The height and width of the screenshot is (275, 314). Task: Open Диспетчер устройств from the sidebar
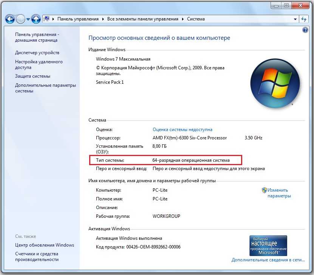pyautogui.click(x=37, y=53)
